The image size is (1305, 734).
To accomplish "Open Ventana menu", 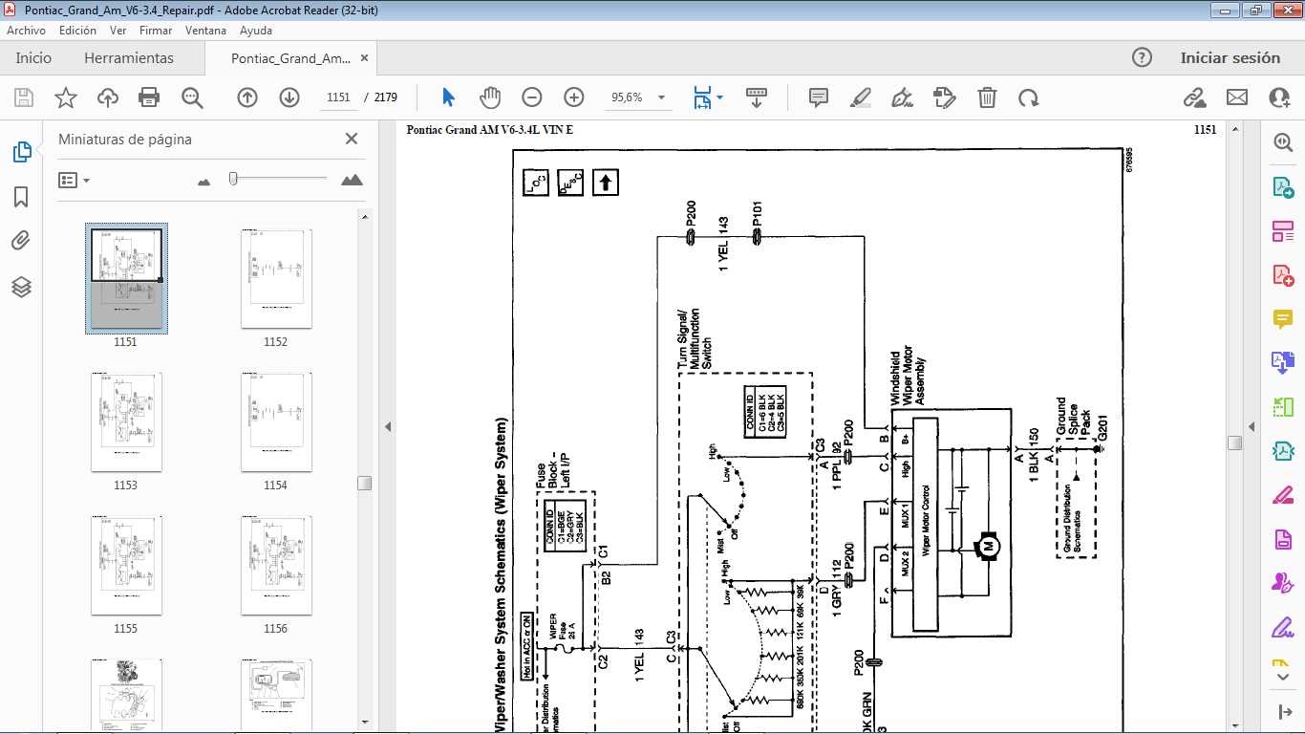I will click(206, 31).
